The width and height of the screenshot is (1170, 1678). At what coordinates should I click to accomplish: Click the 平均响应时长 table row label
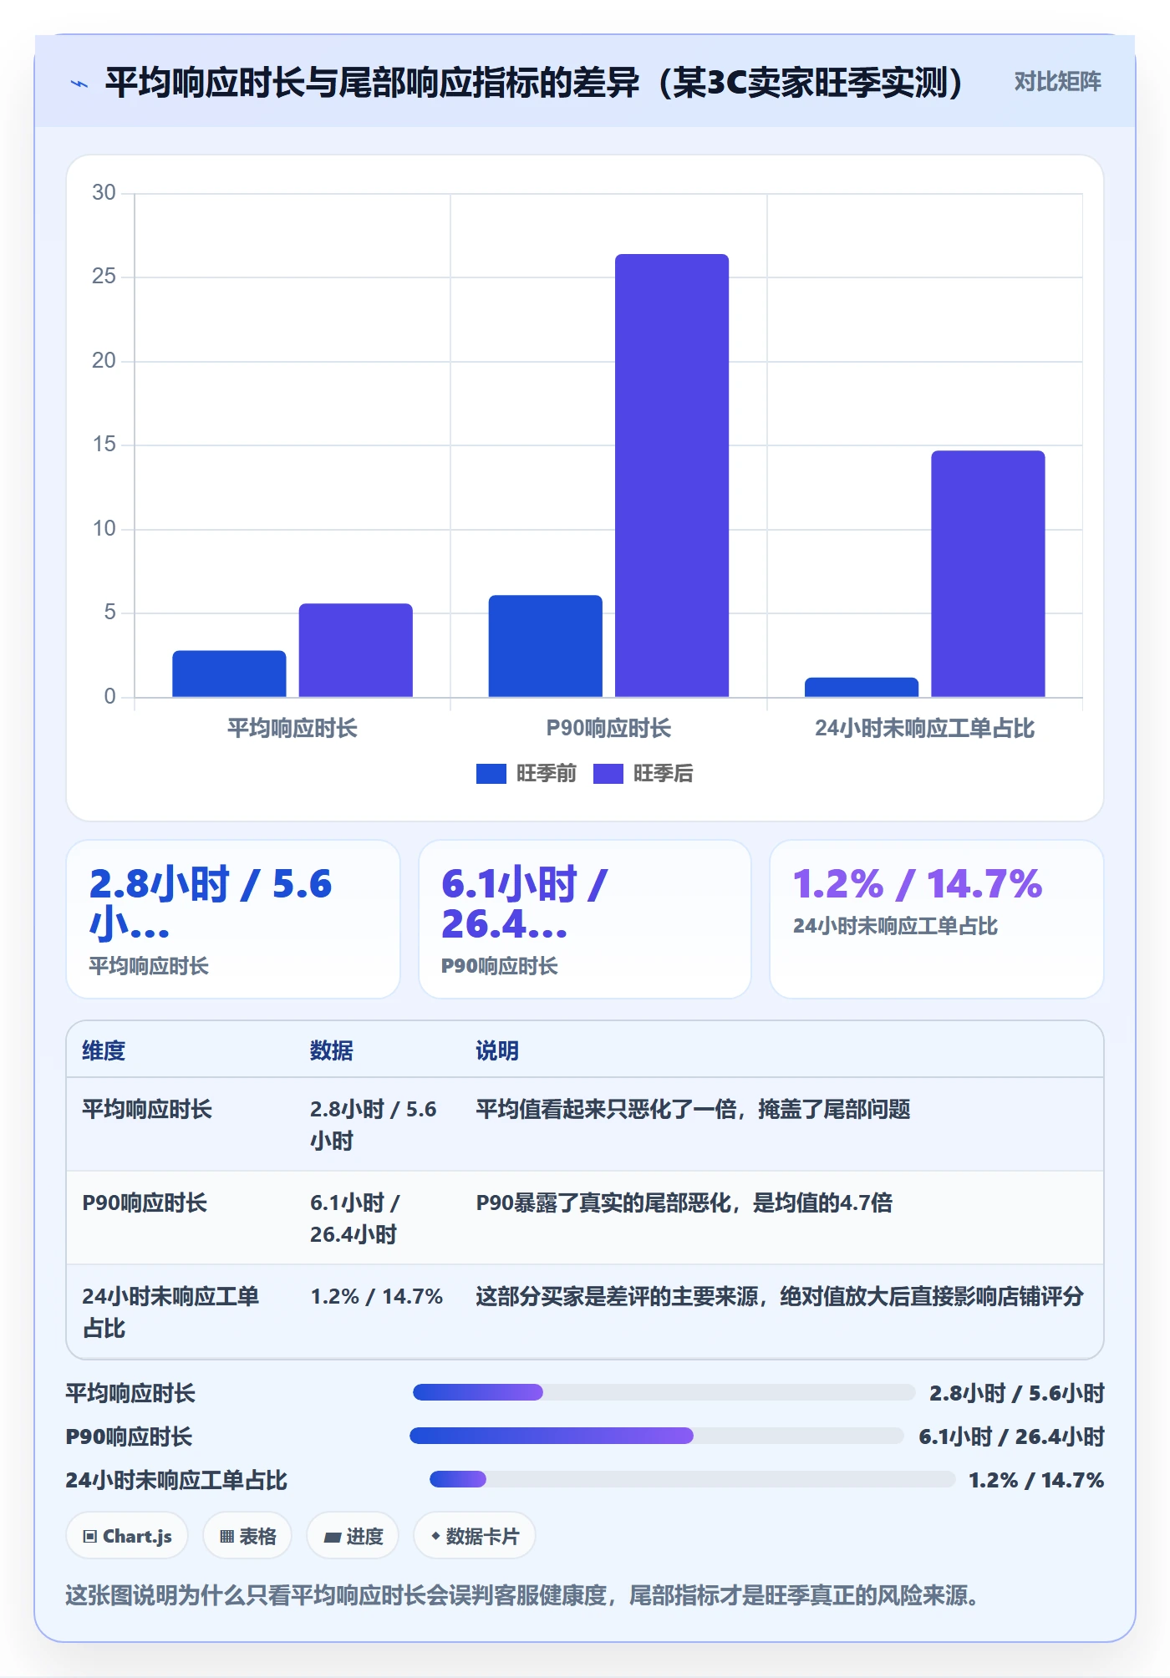tap(147, 1109)
